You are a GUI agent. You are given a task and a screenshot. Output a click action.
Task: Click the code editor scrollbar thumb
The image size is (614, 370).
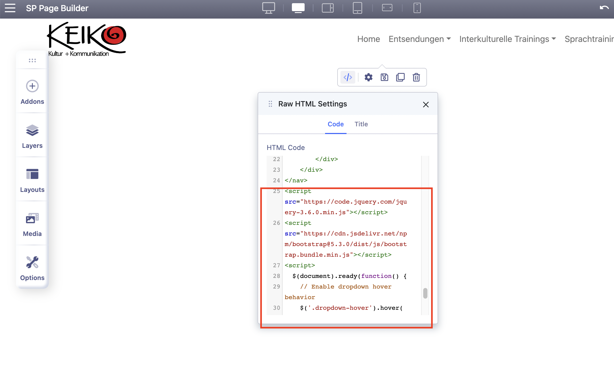[425, 293]
